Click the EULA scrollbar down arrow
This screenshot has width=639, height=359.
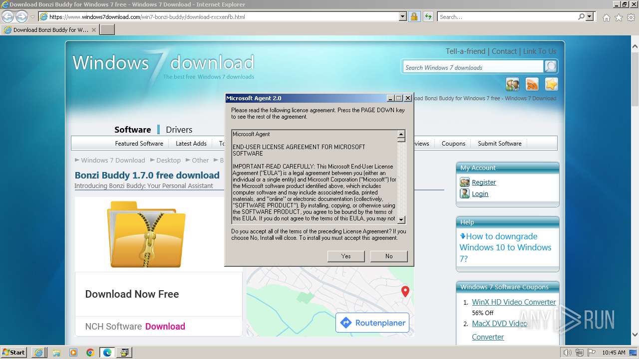tap(401, 219)
